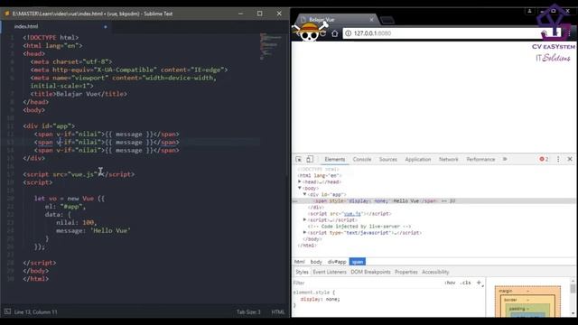Open Chrome's three-dot menu
Image resolution: width=578 pixels, height=325 pixels.
click(x=570, y=33)
